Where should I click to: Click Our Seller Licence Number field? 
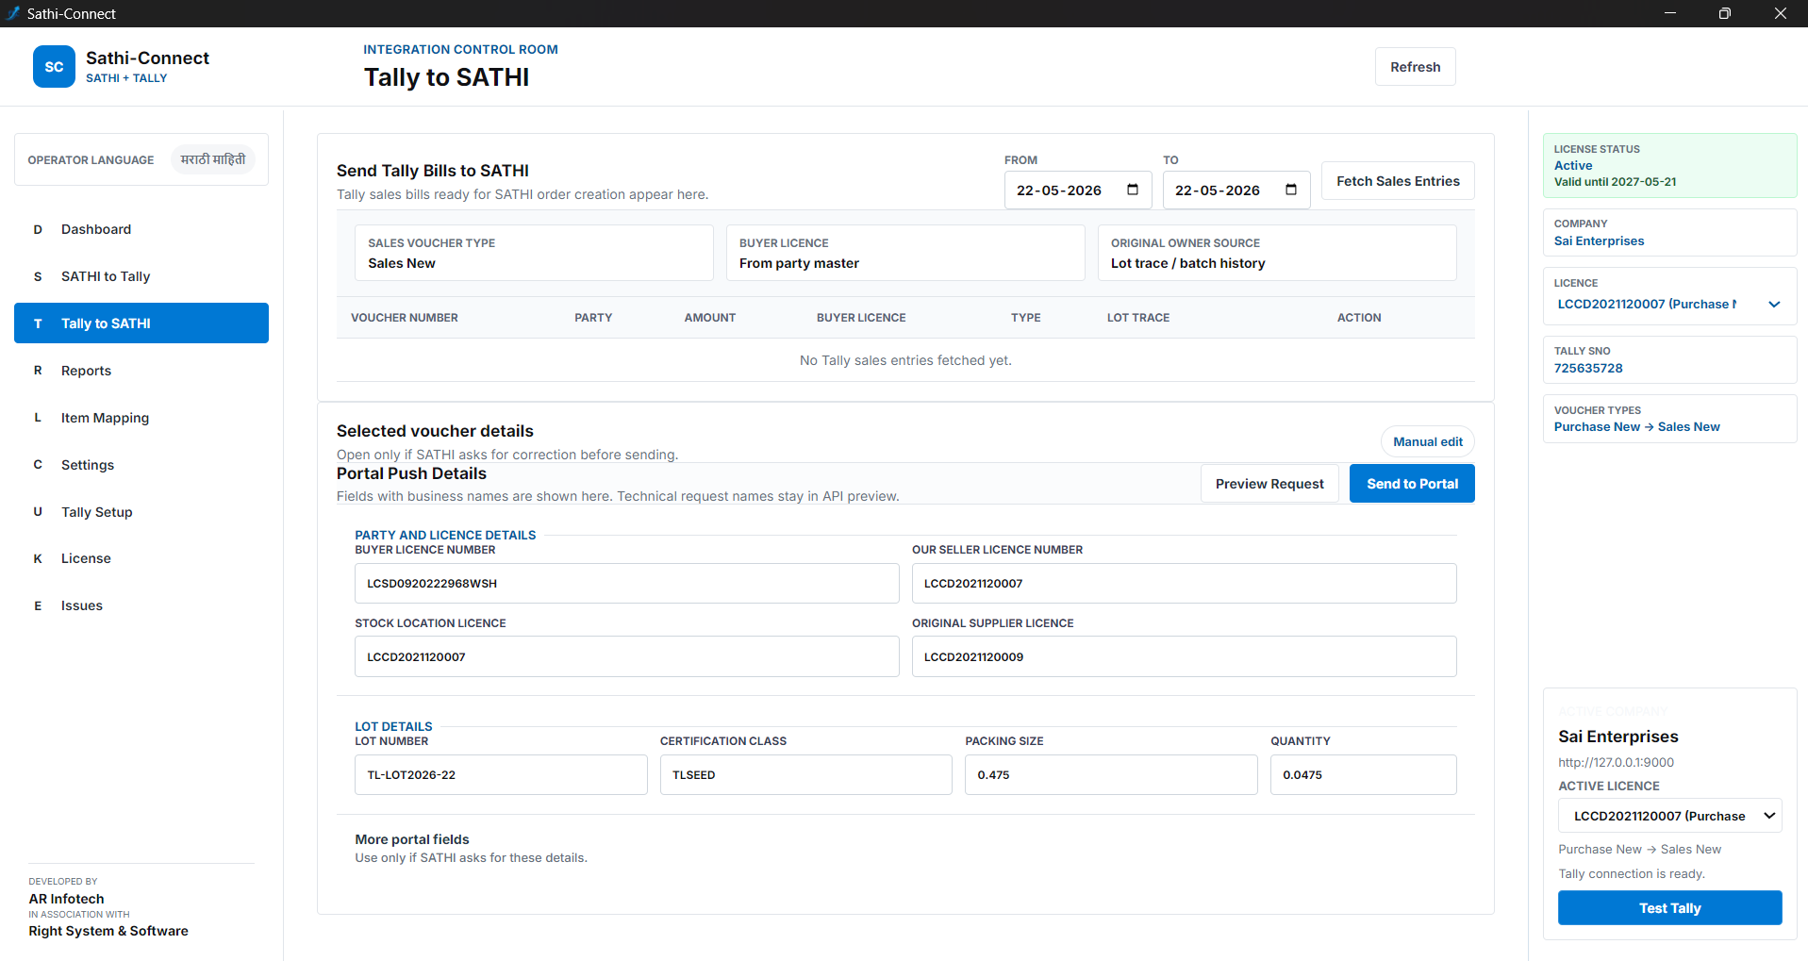click(x=1184, y=584)
